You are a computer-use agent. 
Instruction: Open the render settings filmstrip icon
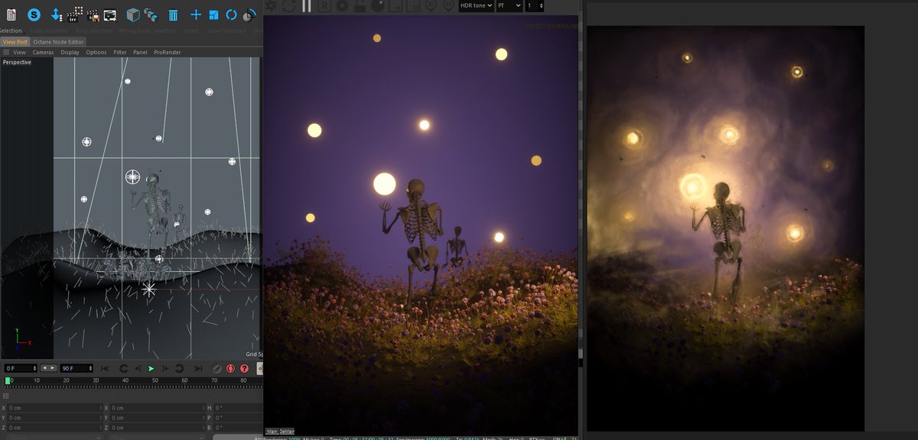tap(110, 15)
